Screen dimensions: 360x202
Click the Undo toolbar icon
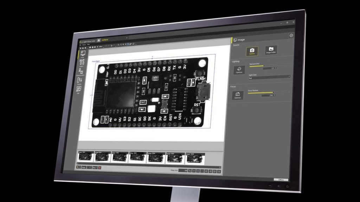pos(111,46)
